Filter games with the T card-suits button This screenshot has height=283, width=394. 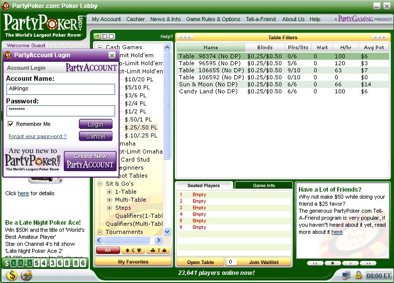[x=158, y=250]
